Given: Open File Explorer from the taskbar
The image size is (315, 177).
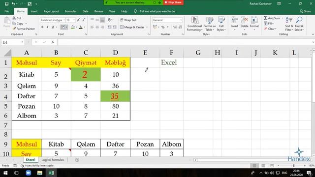Looking at the screenshot, I should click(x=40, y=173).
